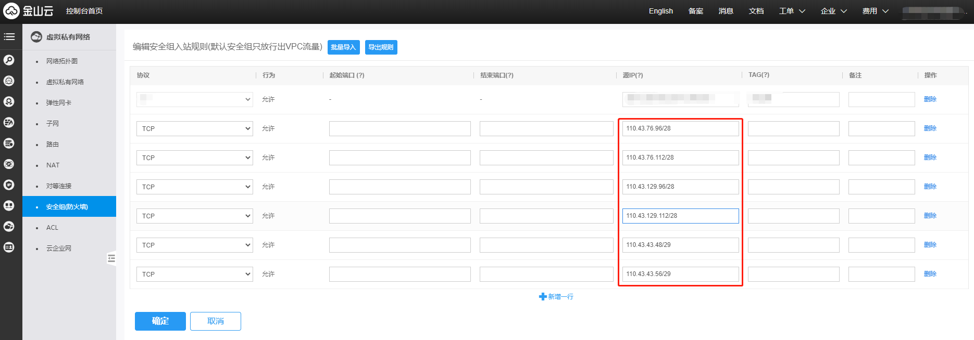Expand the 费用 menu in top bar
974x340 pixels.
875,11
